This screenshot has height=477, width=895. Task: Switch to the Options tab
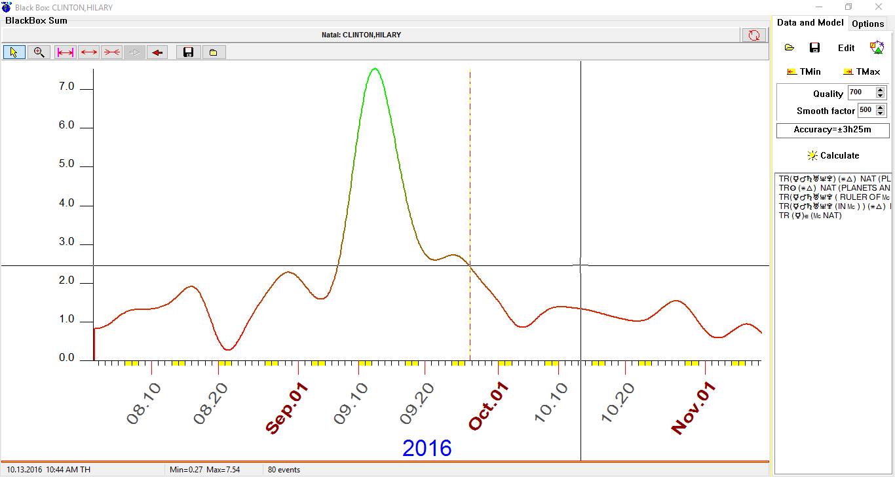pyautogui.click(x=867, y=24)
